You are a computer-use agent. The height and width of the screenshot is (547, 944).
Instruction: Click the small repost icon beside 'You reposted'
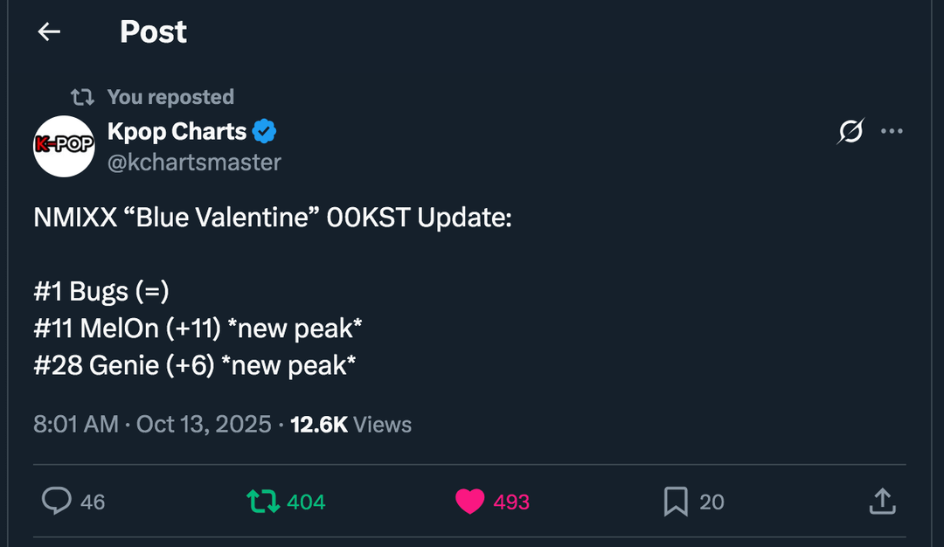[x=83, y=97]
